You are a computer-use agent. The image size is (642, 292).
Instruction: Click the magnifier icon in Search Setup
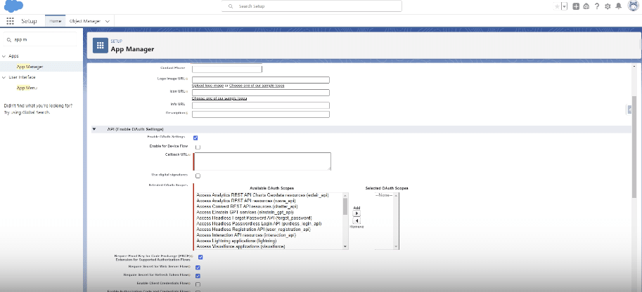coord(231,6)
